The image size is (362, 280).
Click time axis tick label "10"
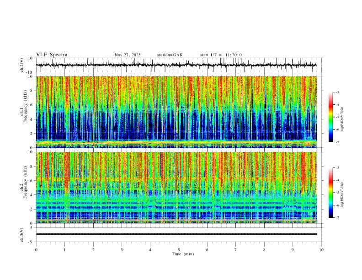pos(321,250)
